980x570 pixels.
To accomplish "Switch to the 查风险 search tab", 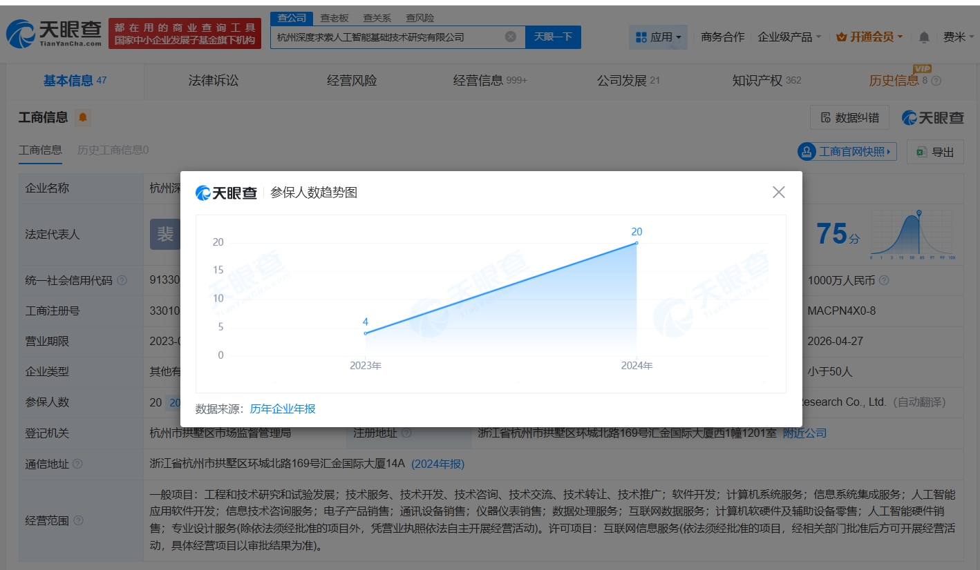I will point(420,18).
